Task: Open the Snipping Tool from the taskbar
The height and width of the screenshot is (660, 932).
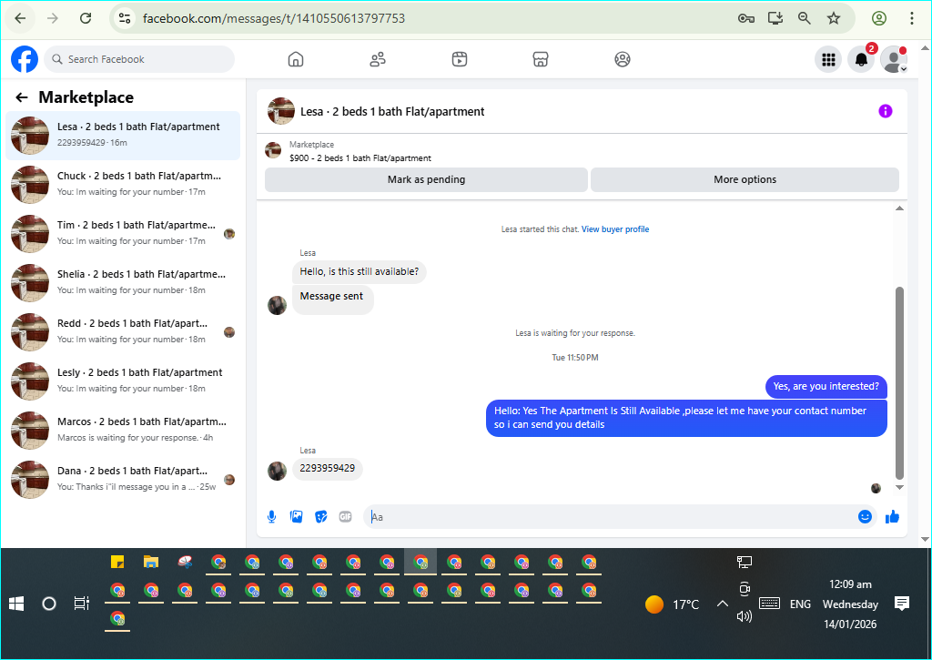Action: (185, 562)
